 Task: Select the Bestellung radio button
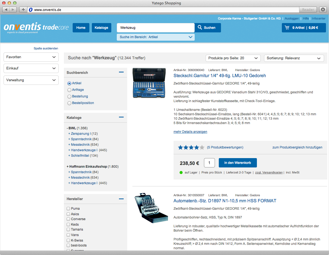pos(69,96)
